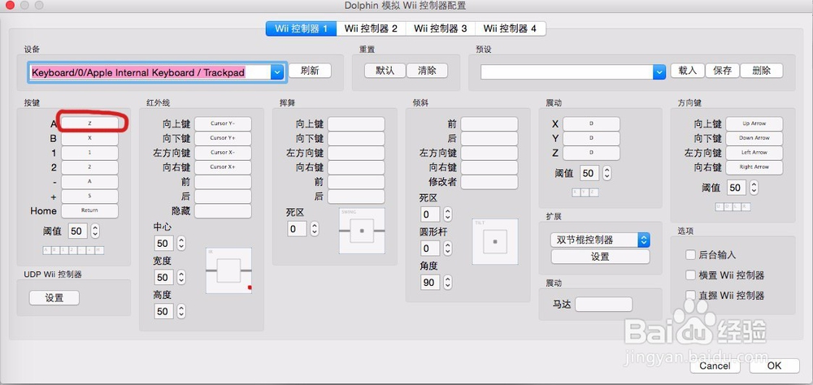Switch to Wii 控制器 2 tab
The width and height of the screenshot is (813, 385).
point(371,28)
